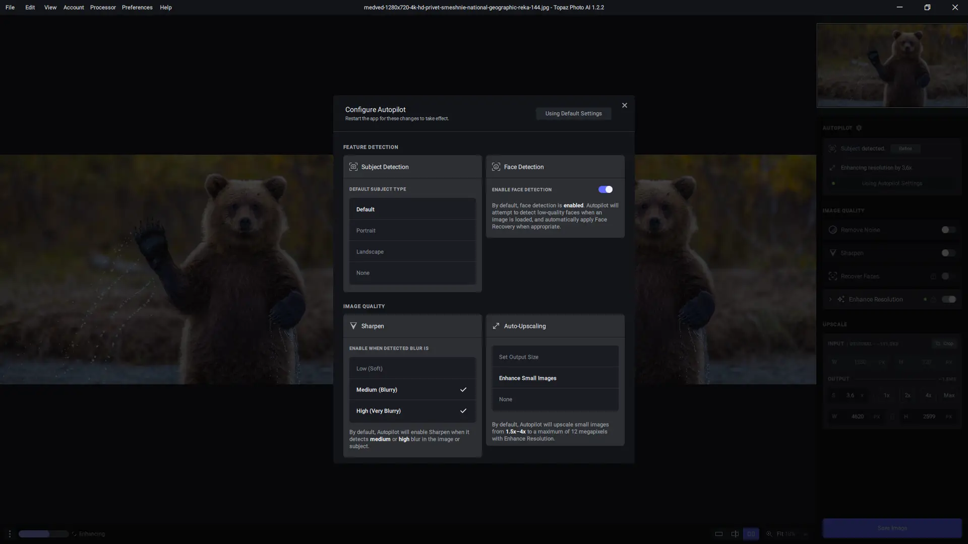Click the Sharpen triangle icon in dialog
Viewport: 968px width, 544px height.
[353, 326]
